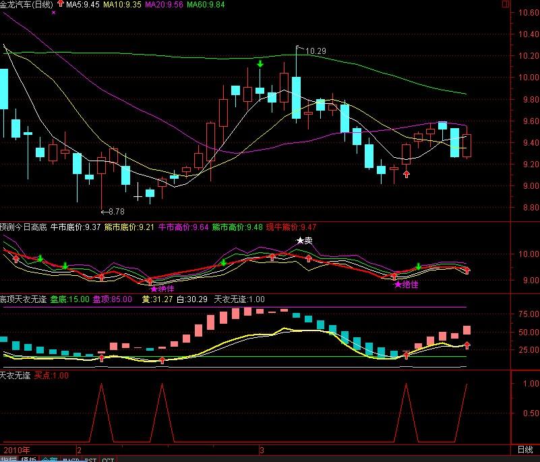Screen dimensions: 540x462
Task: Click the 0.50 axis label in the bottom panel
Action: pos(531,413)
